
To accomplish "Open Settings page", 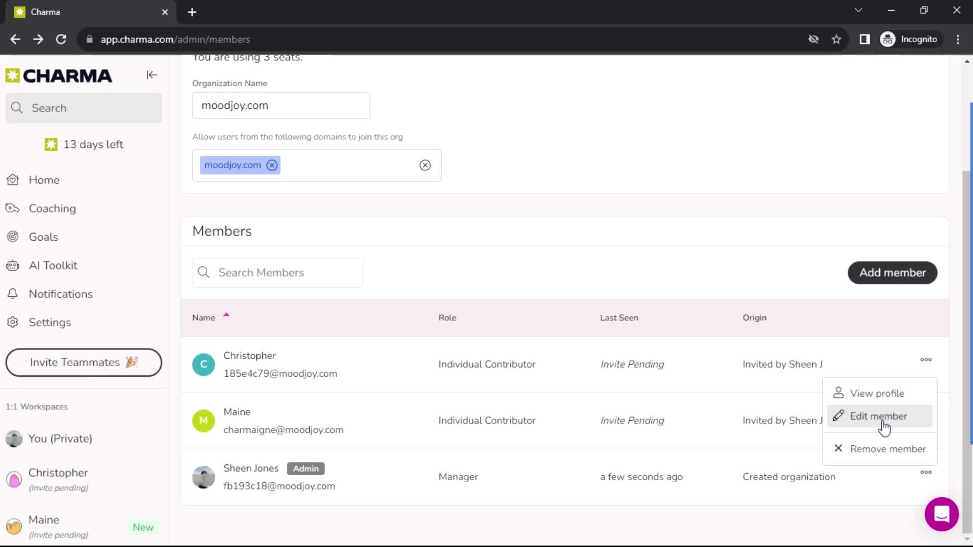I will point(50,323).
